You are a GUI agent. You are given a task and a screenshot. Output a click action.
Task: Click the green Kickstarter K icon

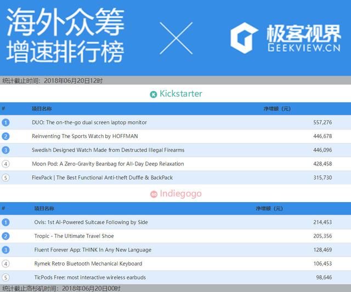[x=154, y=95]
